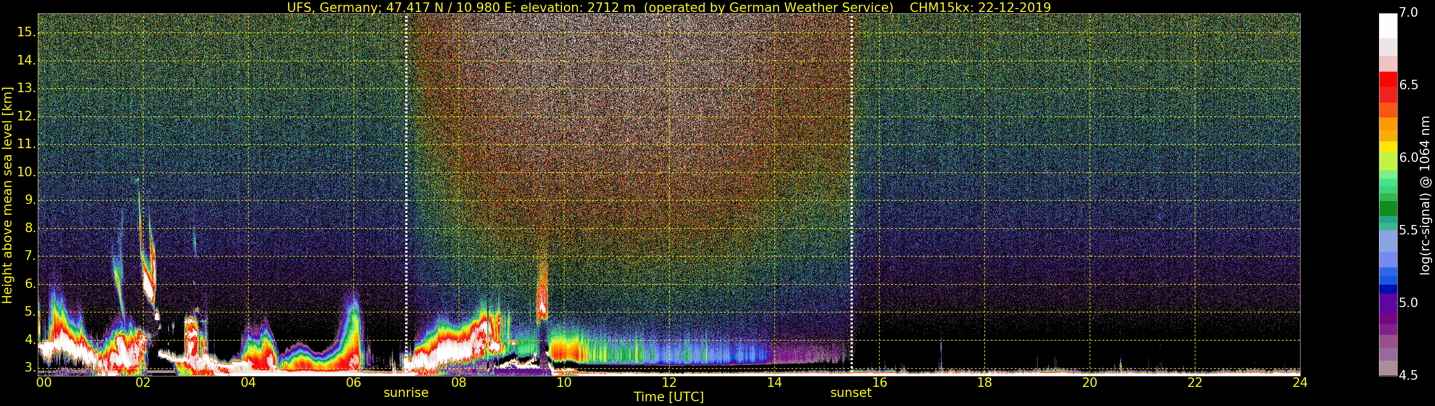Click the white segment atop the colorbar

point(1388,26)
